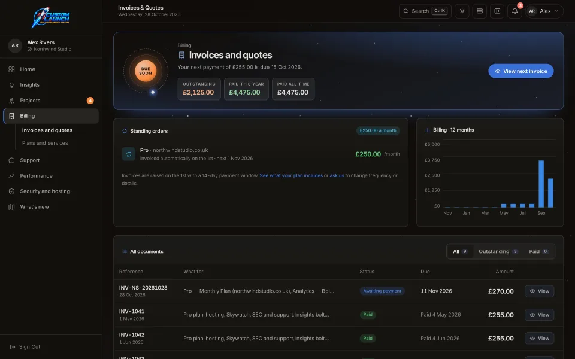Viewport: 575px width, 359px height.
Task: Click the Sign Out link
Action: click(x=25, y=347)
